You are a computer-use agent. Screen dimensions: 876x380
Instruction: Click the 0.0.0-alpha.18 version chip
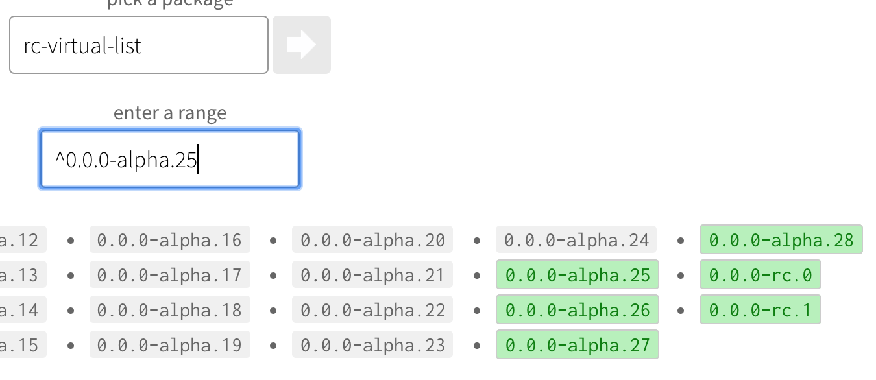pyautogui.click(x=169, y=309)
